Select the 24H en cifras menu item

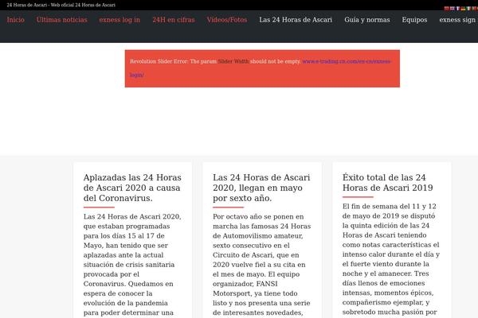pos(174,20)
